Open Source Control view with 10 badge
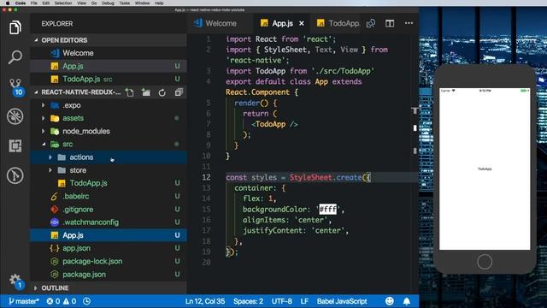 [15, 86]
